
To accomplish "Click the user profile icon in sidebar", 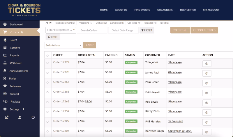I will [20, 117].
